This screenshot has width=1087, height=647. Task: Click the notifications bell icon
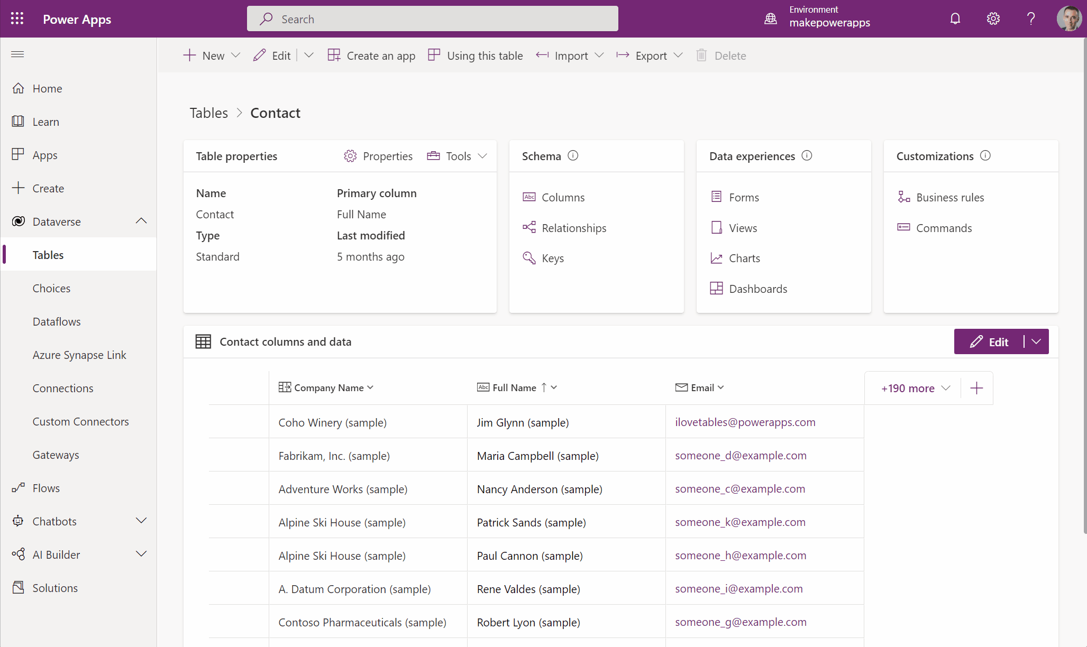tap(955, 19)
